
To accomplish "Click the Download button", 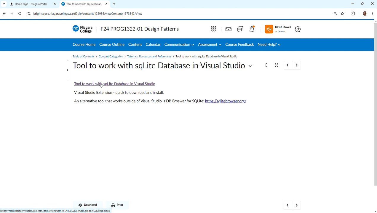I will [88, 205].
